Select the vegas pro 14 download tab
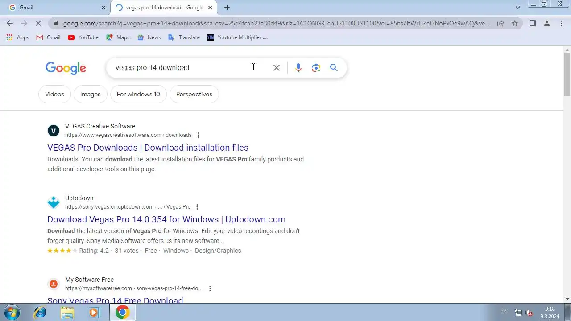The width and height of the screenshot is (571, 321). click(164, 8)
